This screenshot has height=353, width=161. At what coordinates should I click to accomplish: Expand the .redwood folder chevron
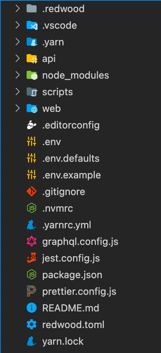[x=17, y=9]
